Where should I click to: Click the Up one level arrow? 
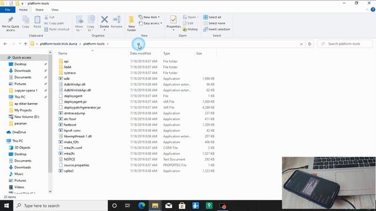pyautogui.click(x=25, y=44)
